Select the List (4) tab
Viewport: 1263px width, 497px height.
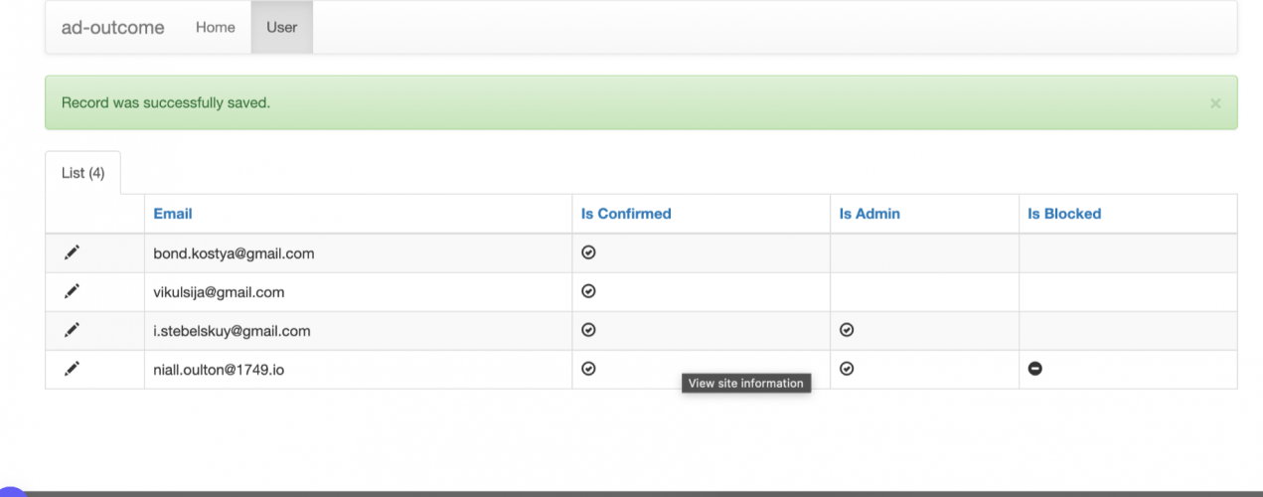click(82, 173)
